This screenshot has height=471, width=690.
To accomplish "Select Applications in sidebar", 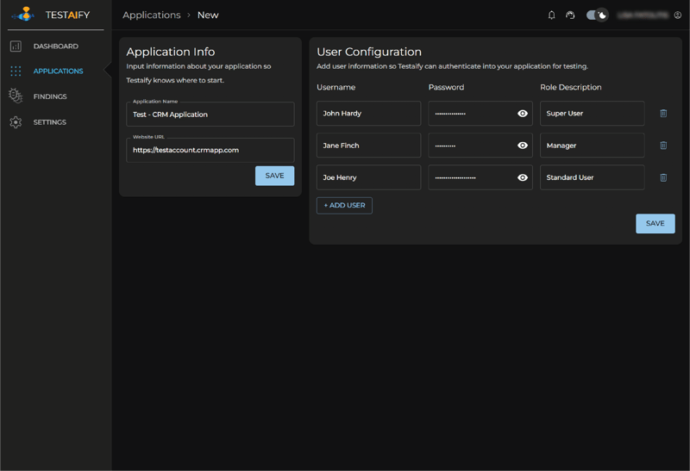I will [x=58, y=71].
